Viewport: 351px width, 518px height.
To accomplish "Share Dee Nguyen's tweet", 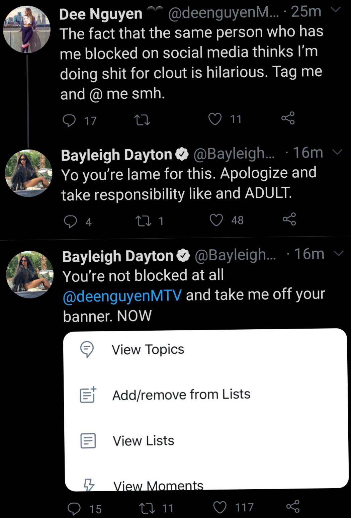I will [x=288, y=118].
